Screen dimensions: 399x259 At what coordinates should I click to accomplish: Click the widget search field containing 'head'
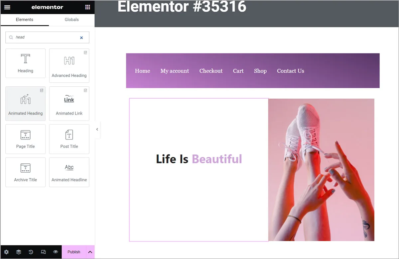pos(47,38)
